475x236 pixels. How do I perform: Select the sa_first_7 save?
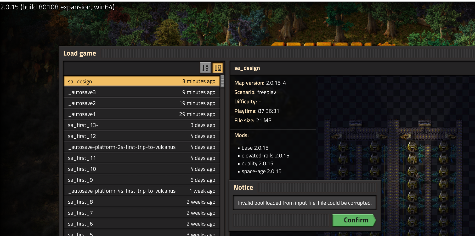tap(142, 213)
